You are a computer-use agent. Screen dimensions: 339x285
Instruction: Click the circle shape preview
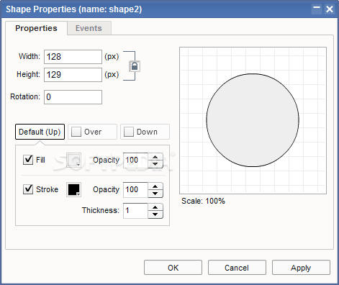253,120
